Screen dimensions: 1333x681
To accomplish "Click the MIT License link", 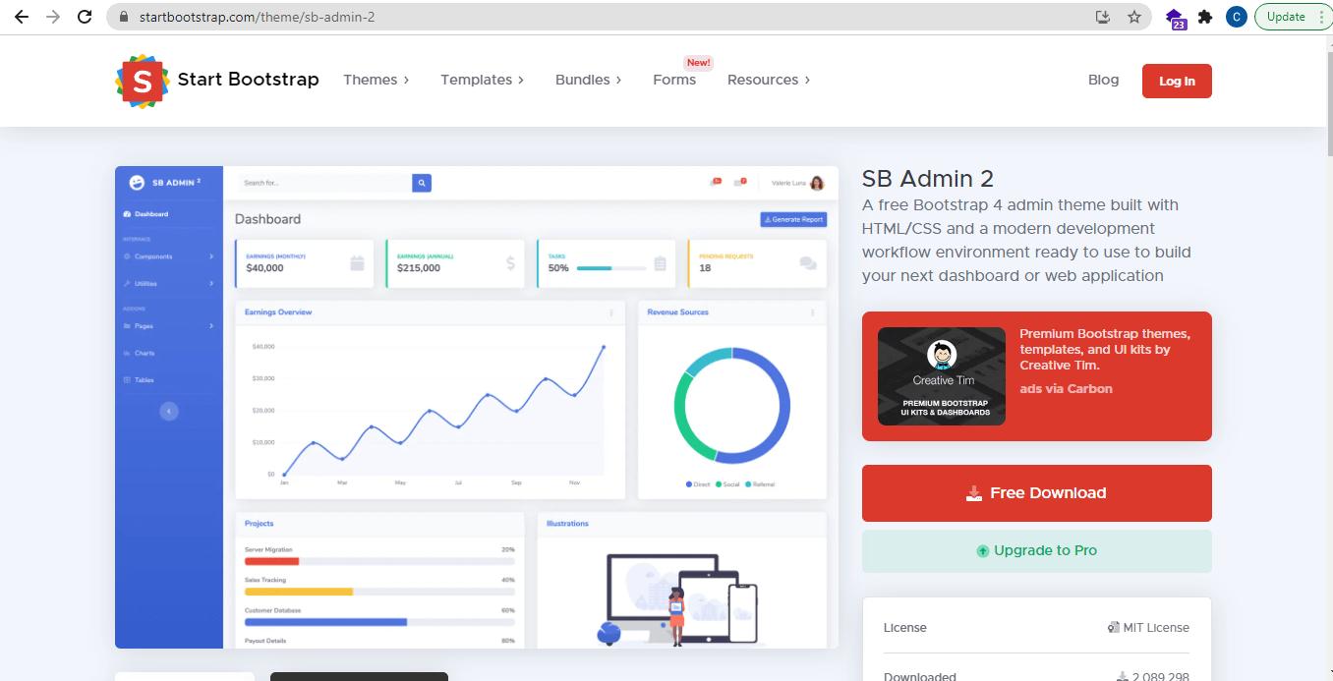I will pyautogui.click(x=1148, y=628).
